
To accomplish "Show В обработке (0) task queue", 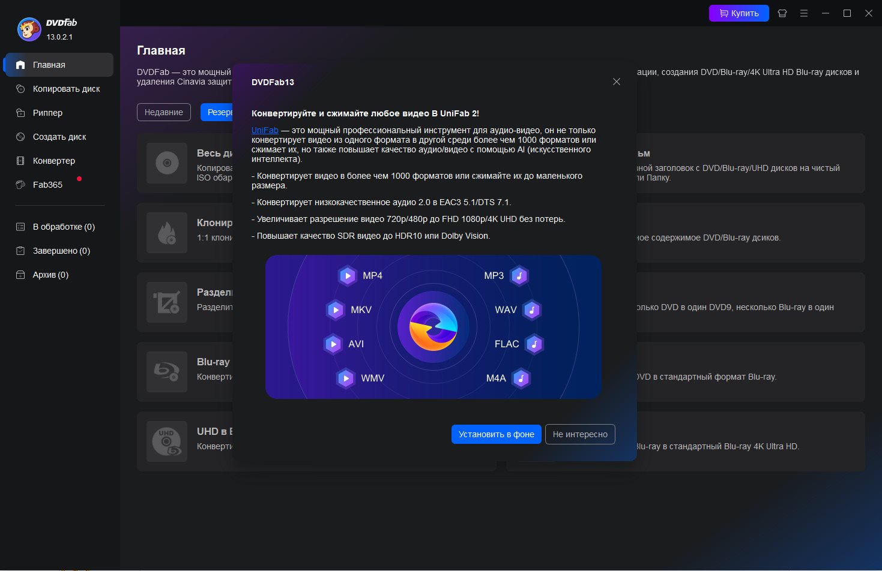I will [x=59, y=227].
